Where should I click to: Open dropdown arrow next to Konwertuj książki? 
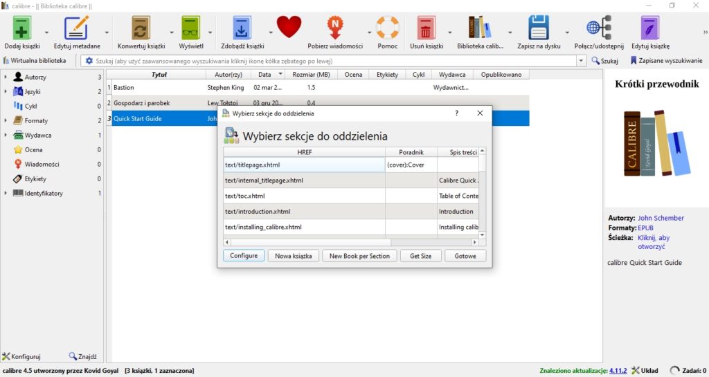pos(172,33)
